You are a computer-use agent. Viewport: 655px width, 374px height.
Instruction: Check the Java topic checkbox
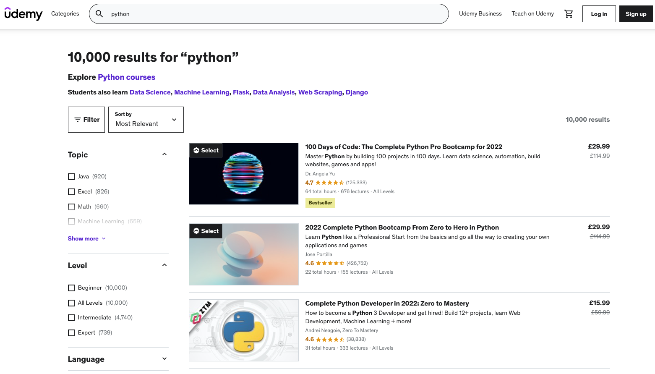point(71,177)
